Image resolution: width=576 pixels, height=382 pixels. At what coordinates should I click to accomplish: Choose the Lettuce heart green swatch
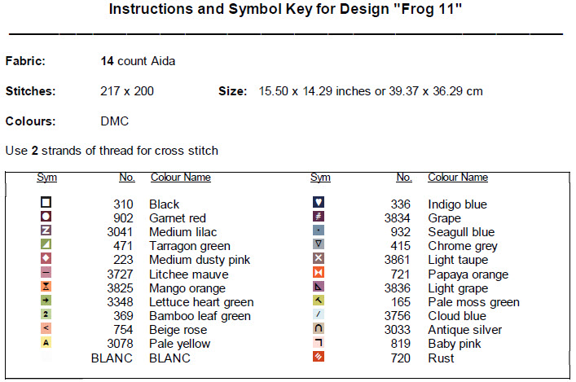pos(46,301)
